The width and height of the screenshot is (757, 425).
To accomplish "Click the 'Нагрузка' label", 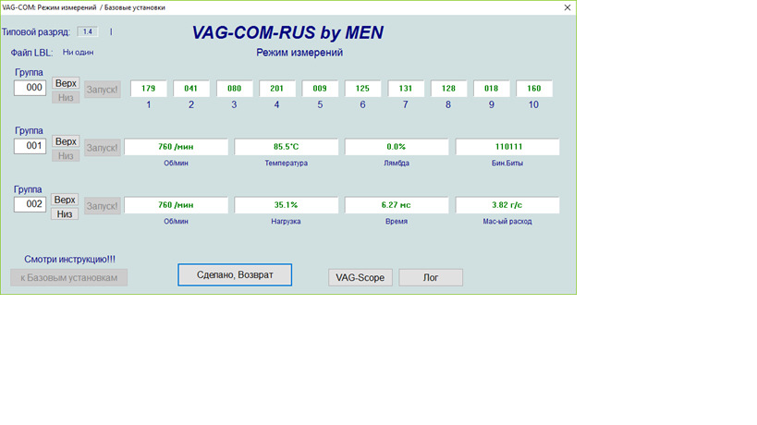I will pos(286,222).
